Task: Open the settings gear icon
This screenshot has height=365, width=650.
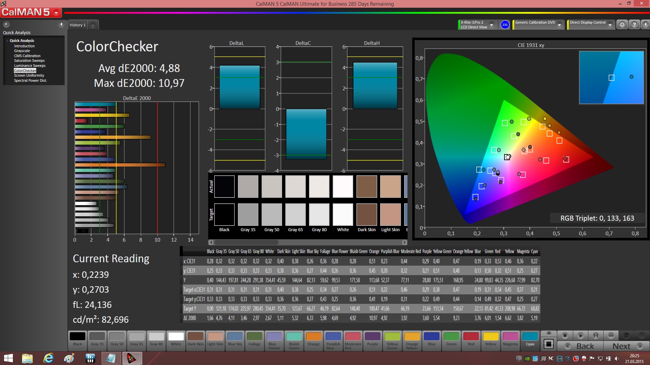Action: coord(622,25)
